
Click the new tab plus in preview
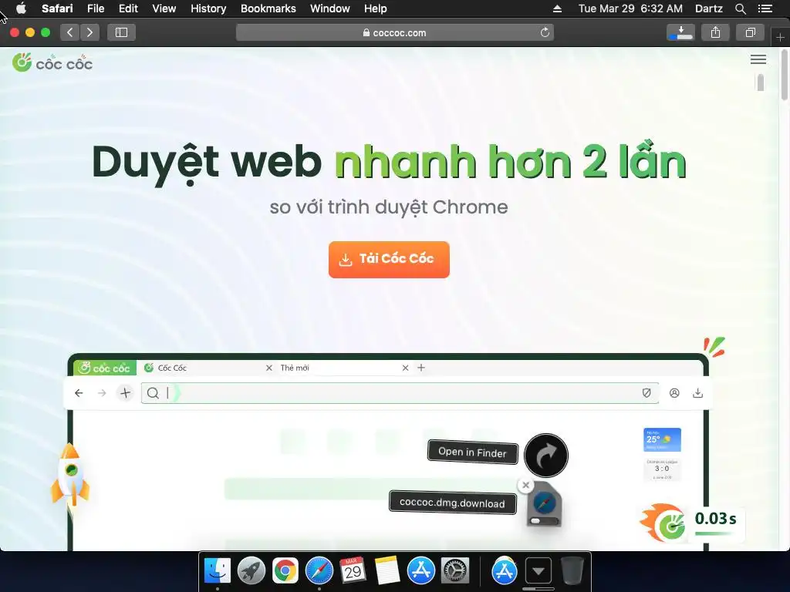pos(421,368)
